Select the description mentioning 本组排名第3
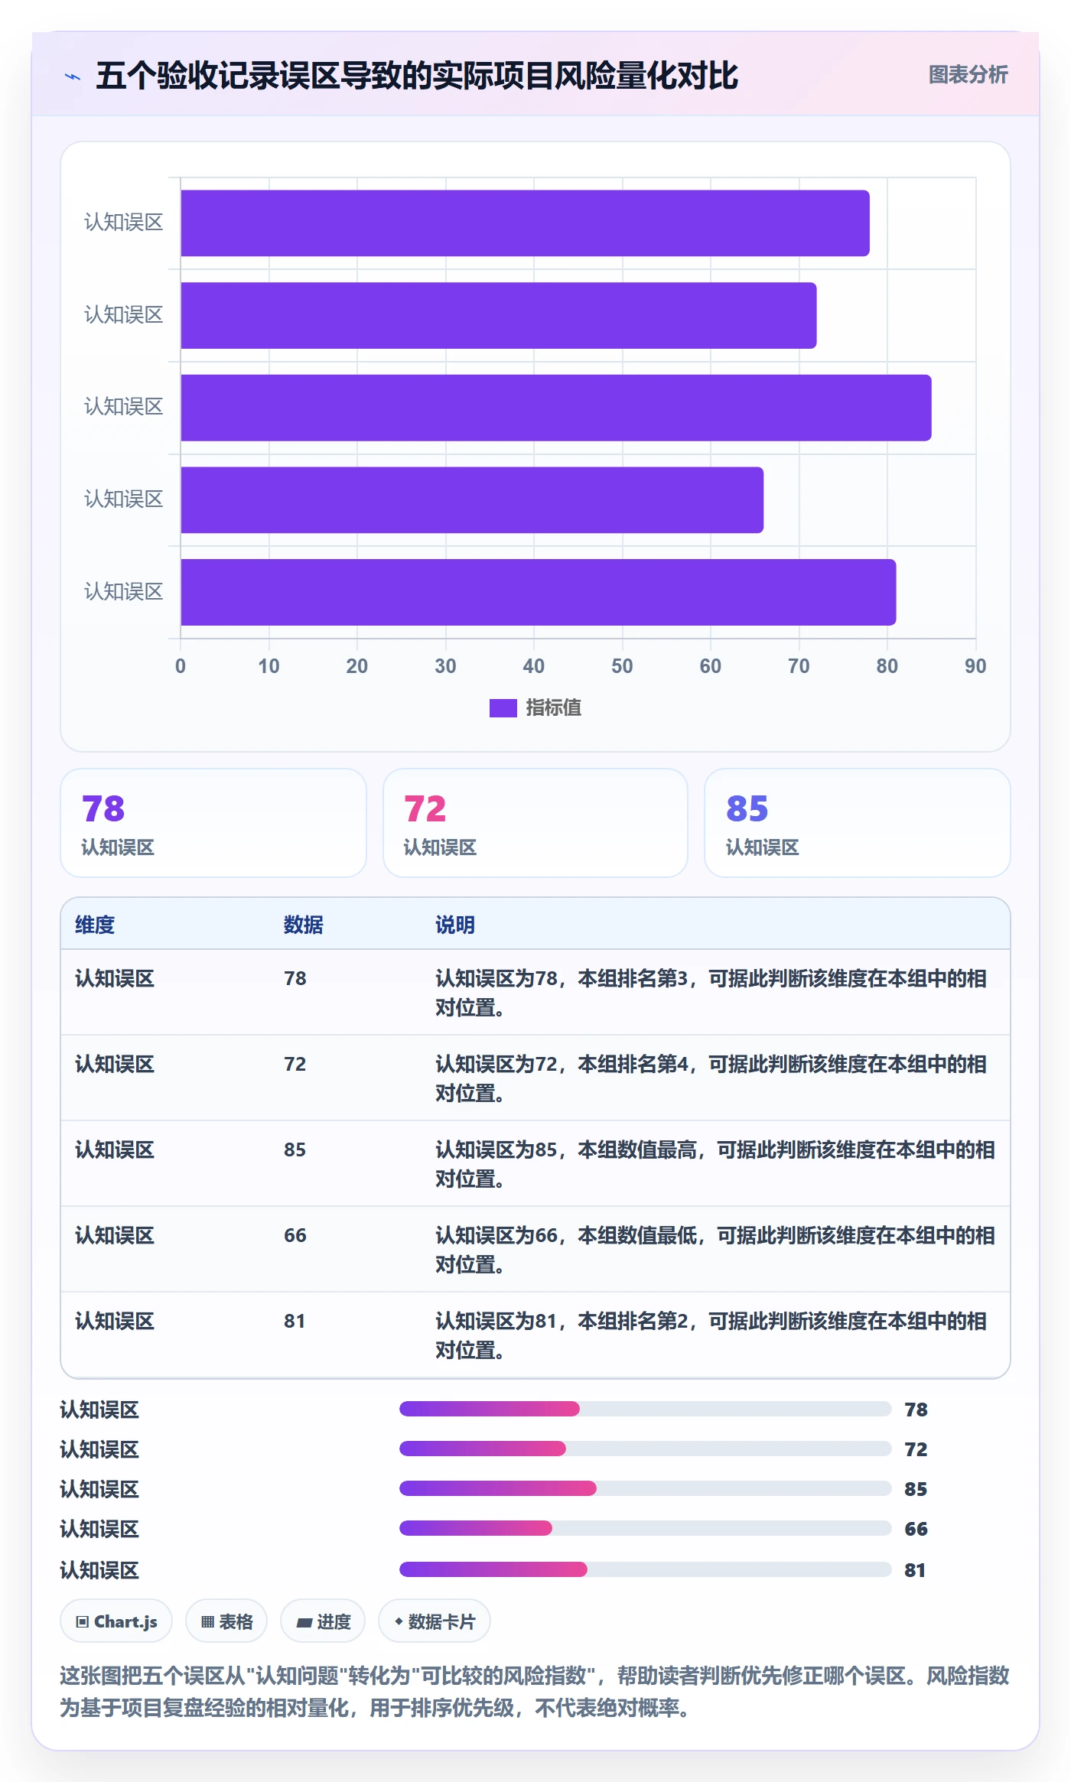This screenshot has width=1071, height=1782. point(711,993)
